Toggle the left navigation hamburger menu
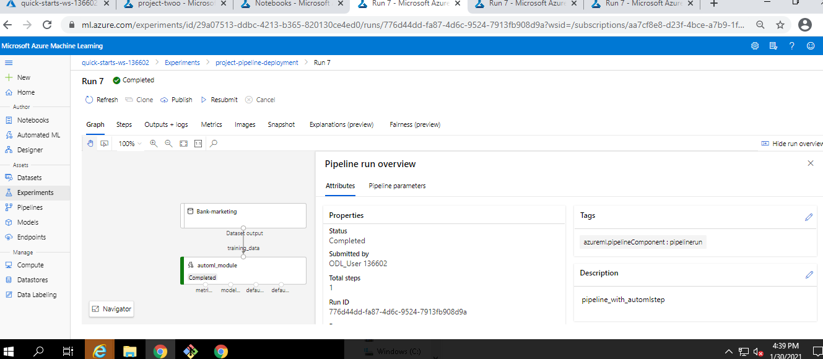823x359 pixels. [x=9, y=63]
